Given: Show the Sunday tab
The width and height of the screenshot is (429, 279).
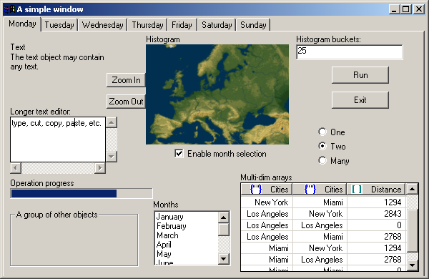Looking at the screenshot, I should point(253,25).
